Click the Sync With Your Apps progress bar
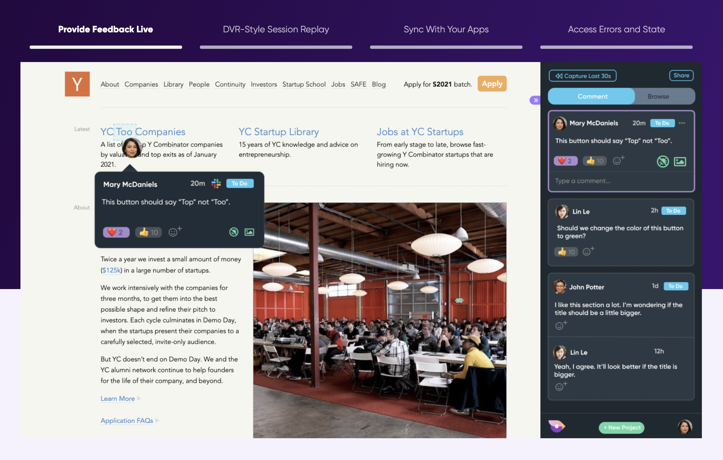This screenshot has width=723, height=460. [446, 47]
